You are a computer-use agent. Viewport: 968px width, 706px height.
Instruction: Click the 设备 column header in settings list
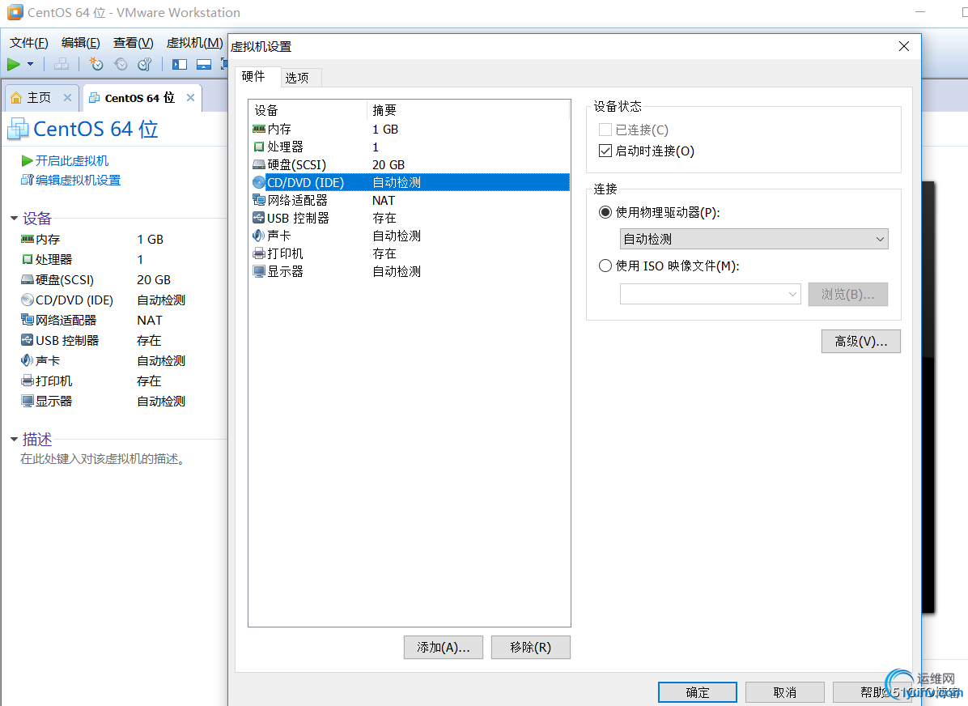point(308,110)
